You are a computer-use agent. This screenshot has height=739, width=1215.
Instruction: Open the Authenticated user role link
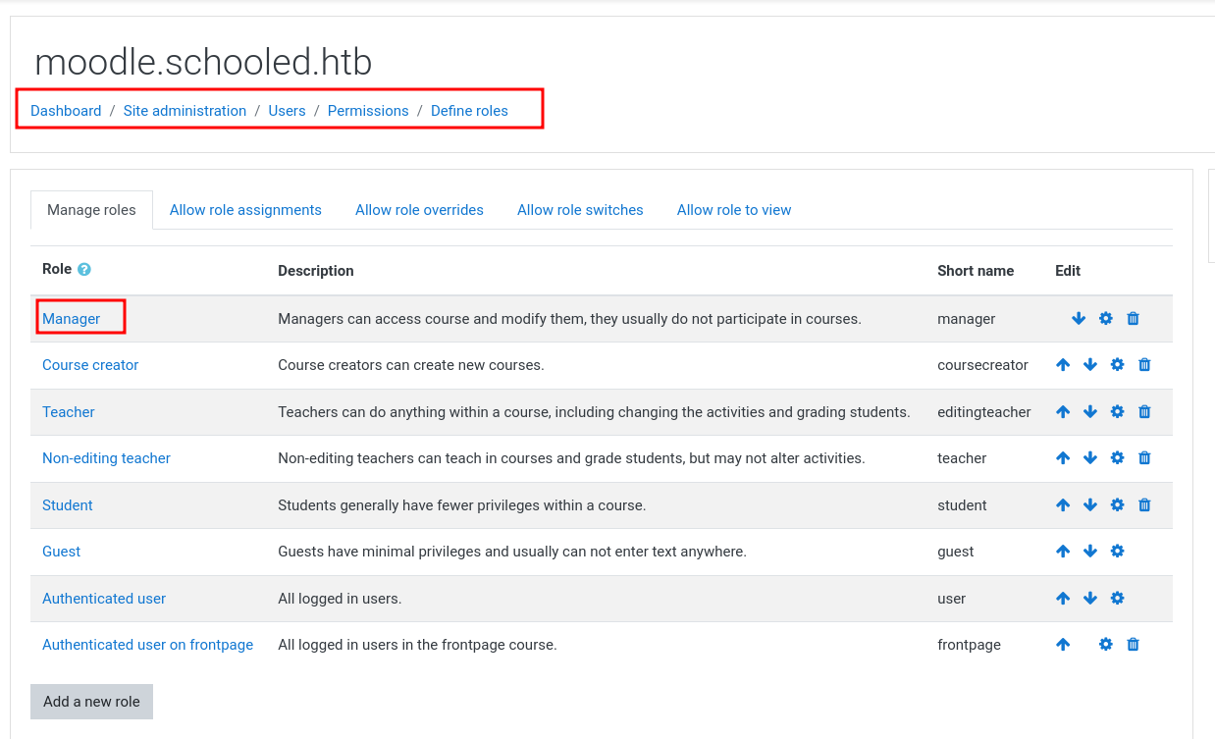coord(104,599)
